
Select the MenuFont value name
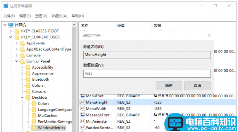pos(95,96)
